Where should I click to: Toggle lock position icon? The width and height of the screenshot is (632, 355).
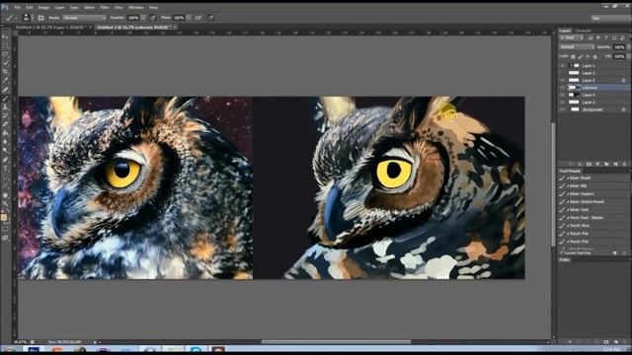tap(588, 57)
